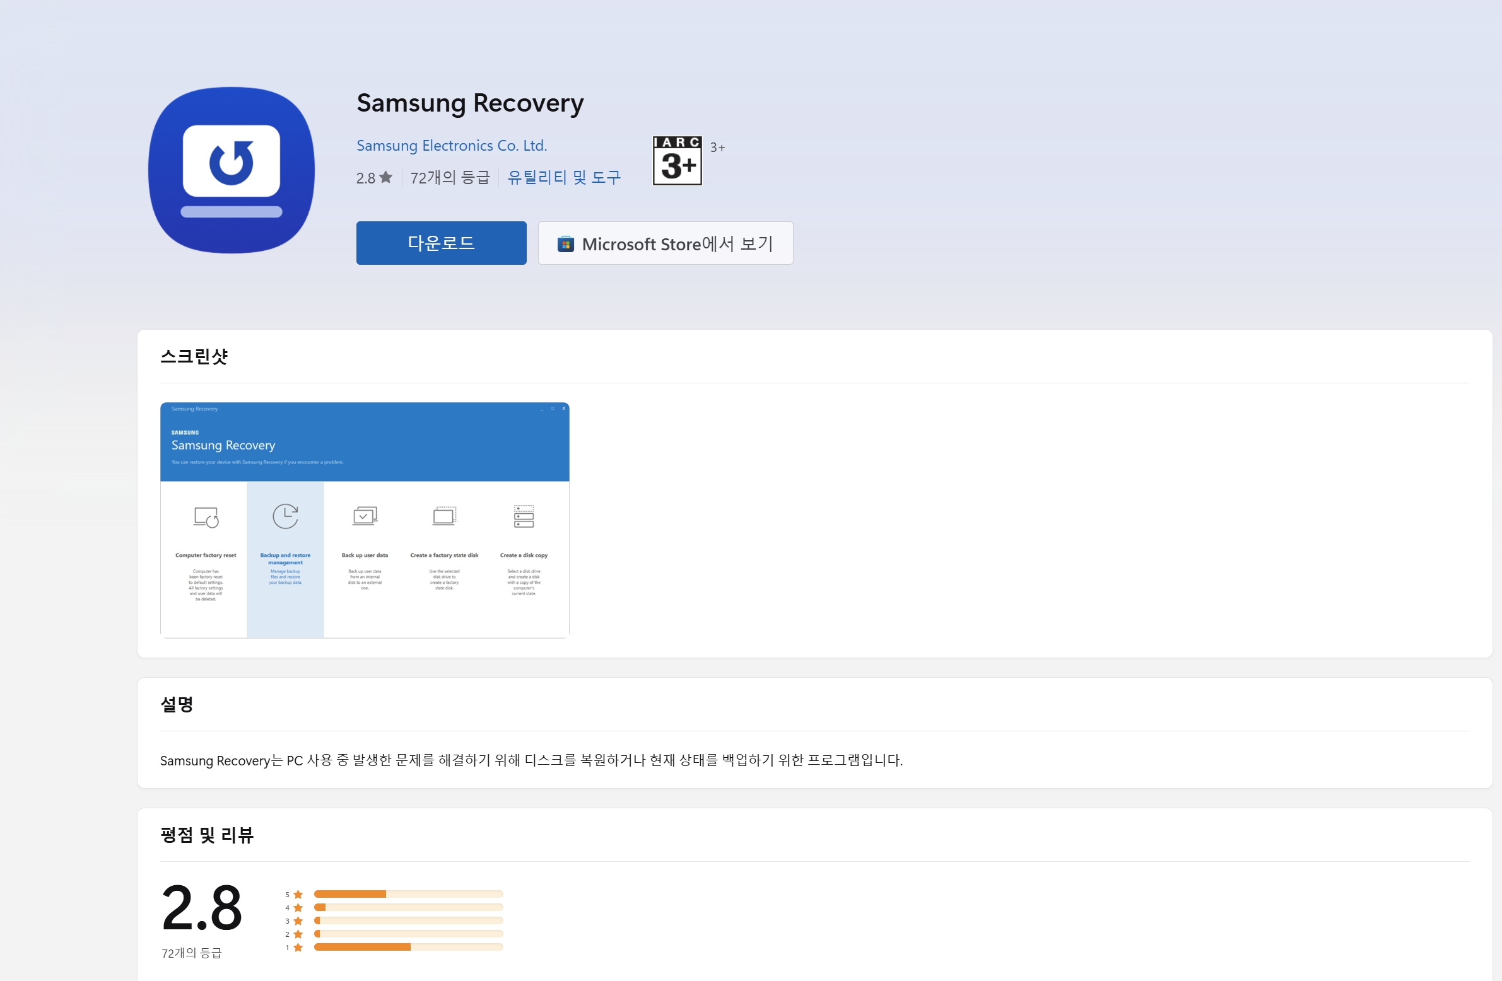Click the Create a factory state disk icon
1502x981 pixels.
(445, 516)
